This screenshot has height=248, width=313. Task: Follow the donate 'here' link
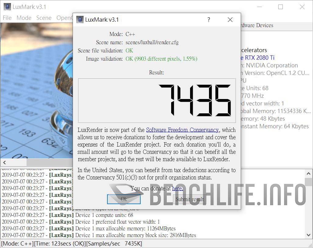coord(177,188)
